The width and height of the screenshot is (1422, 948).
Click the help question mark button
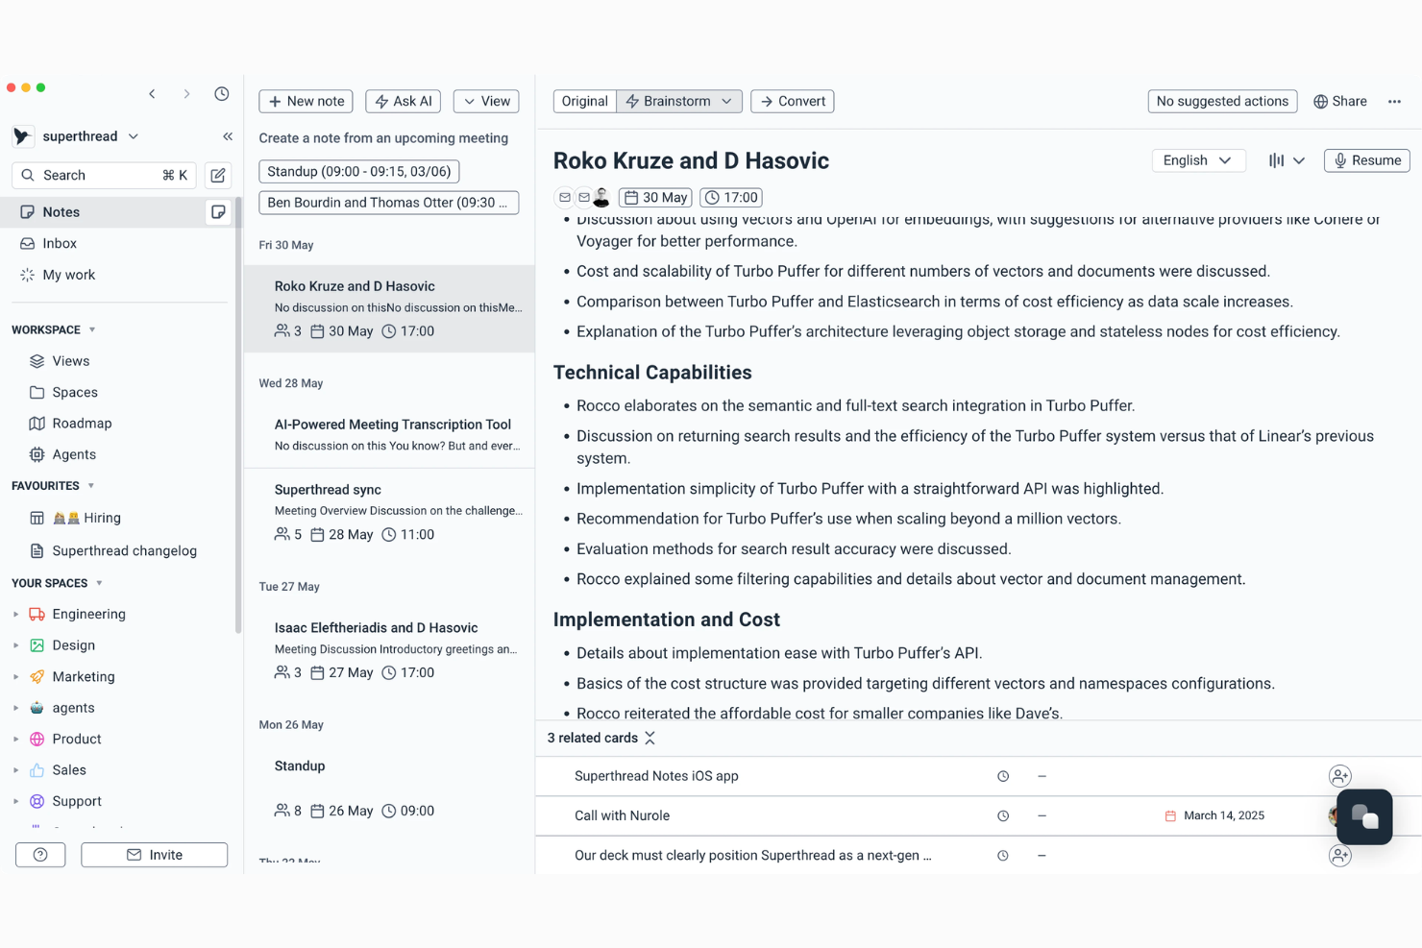pyautogui.click(x=40, y=855)
